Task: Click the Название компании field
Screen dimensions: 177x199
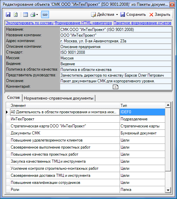Action: pyautogui.click(x=116, y=35)
